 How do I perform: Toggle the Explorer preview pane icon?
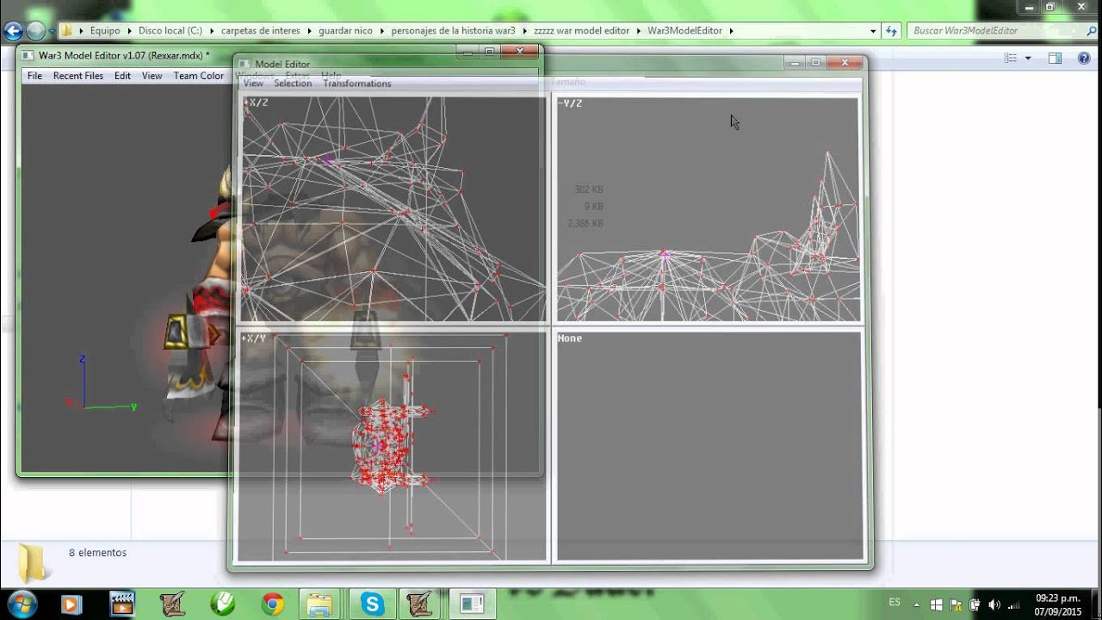(x=1055, y=58)
